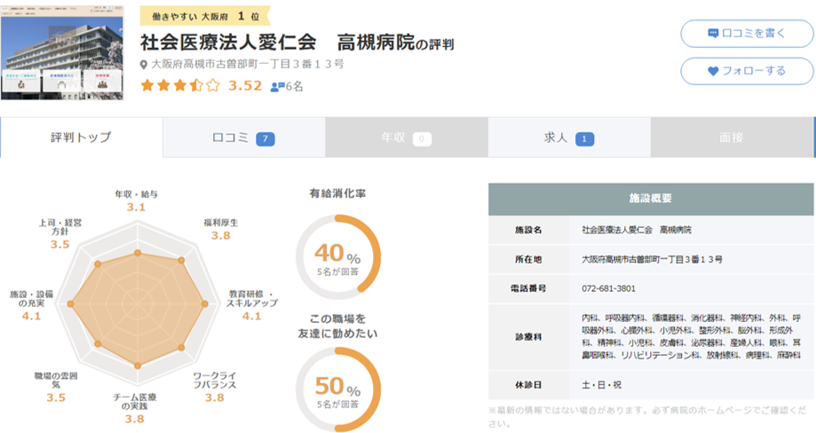Click the 福利厚生 3.8 radar label
Viewport: 816px width, 433px height.
[x=221, y=229]
